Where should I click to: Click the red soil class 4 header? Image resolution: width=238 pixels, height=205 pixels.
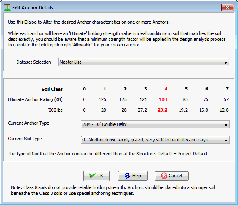(166, 89)
